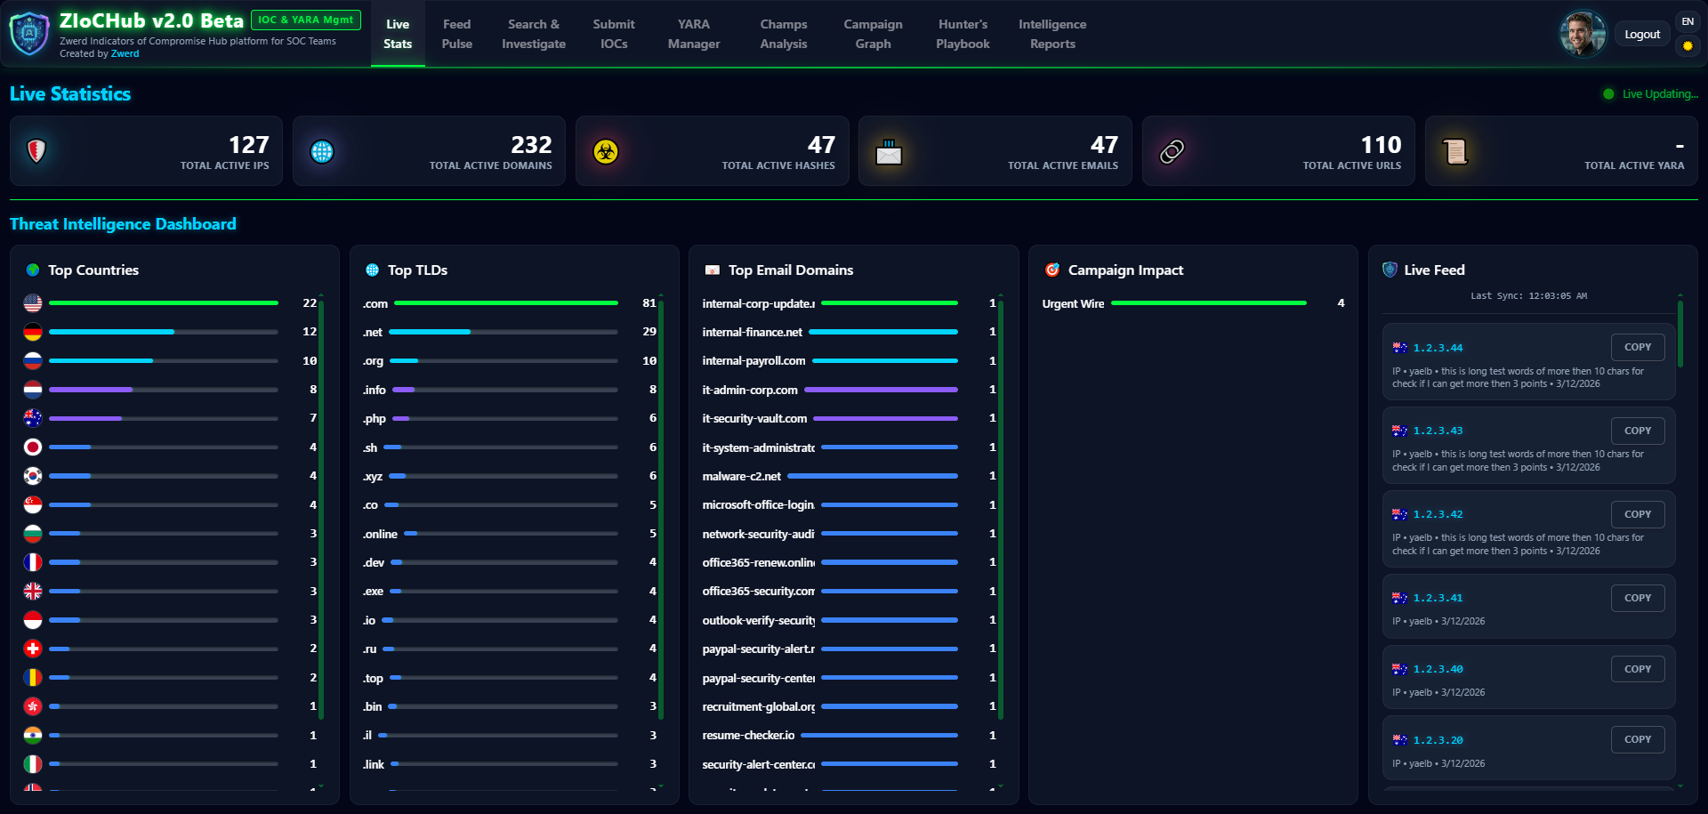Click the envelope icon in Total Active Emails card
Screen dimensions: 1708x814
point(889,152)
